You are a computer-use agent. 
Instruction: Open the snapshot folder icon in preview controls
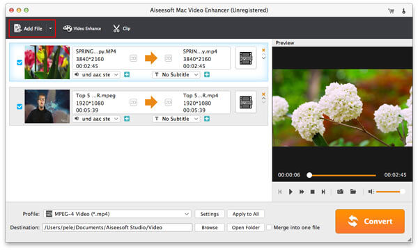[x=353, y=191]
